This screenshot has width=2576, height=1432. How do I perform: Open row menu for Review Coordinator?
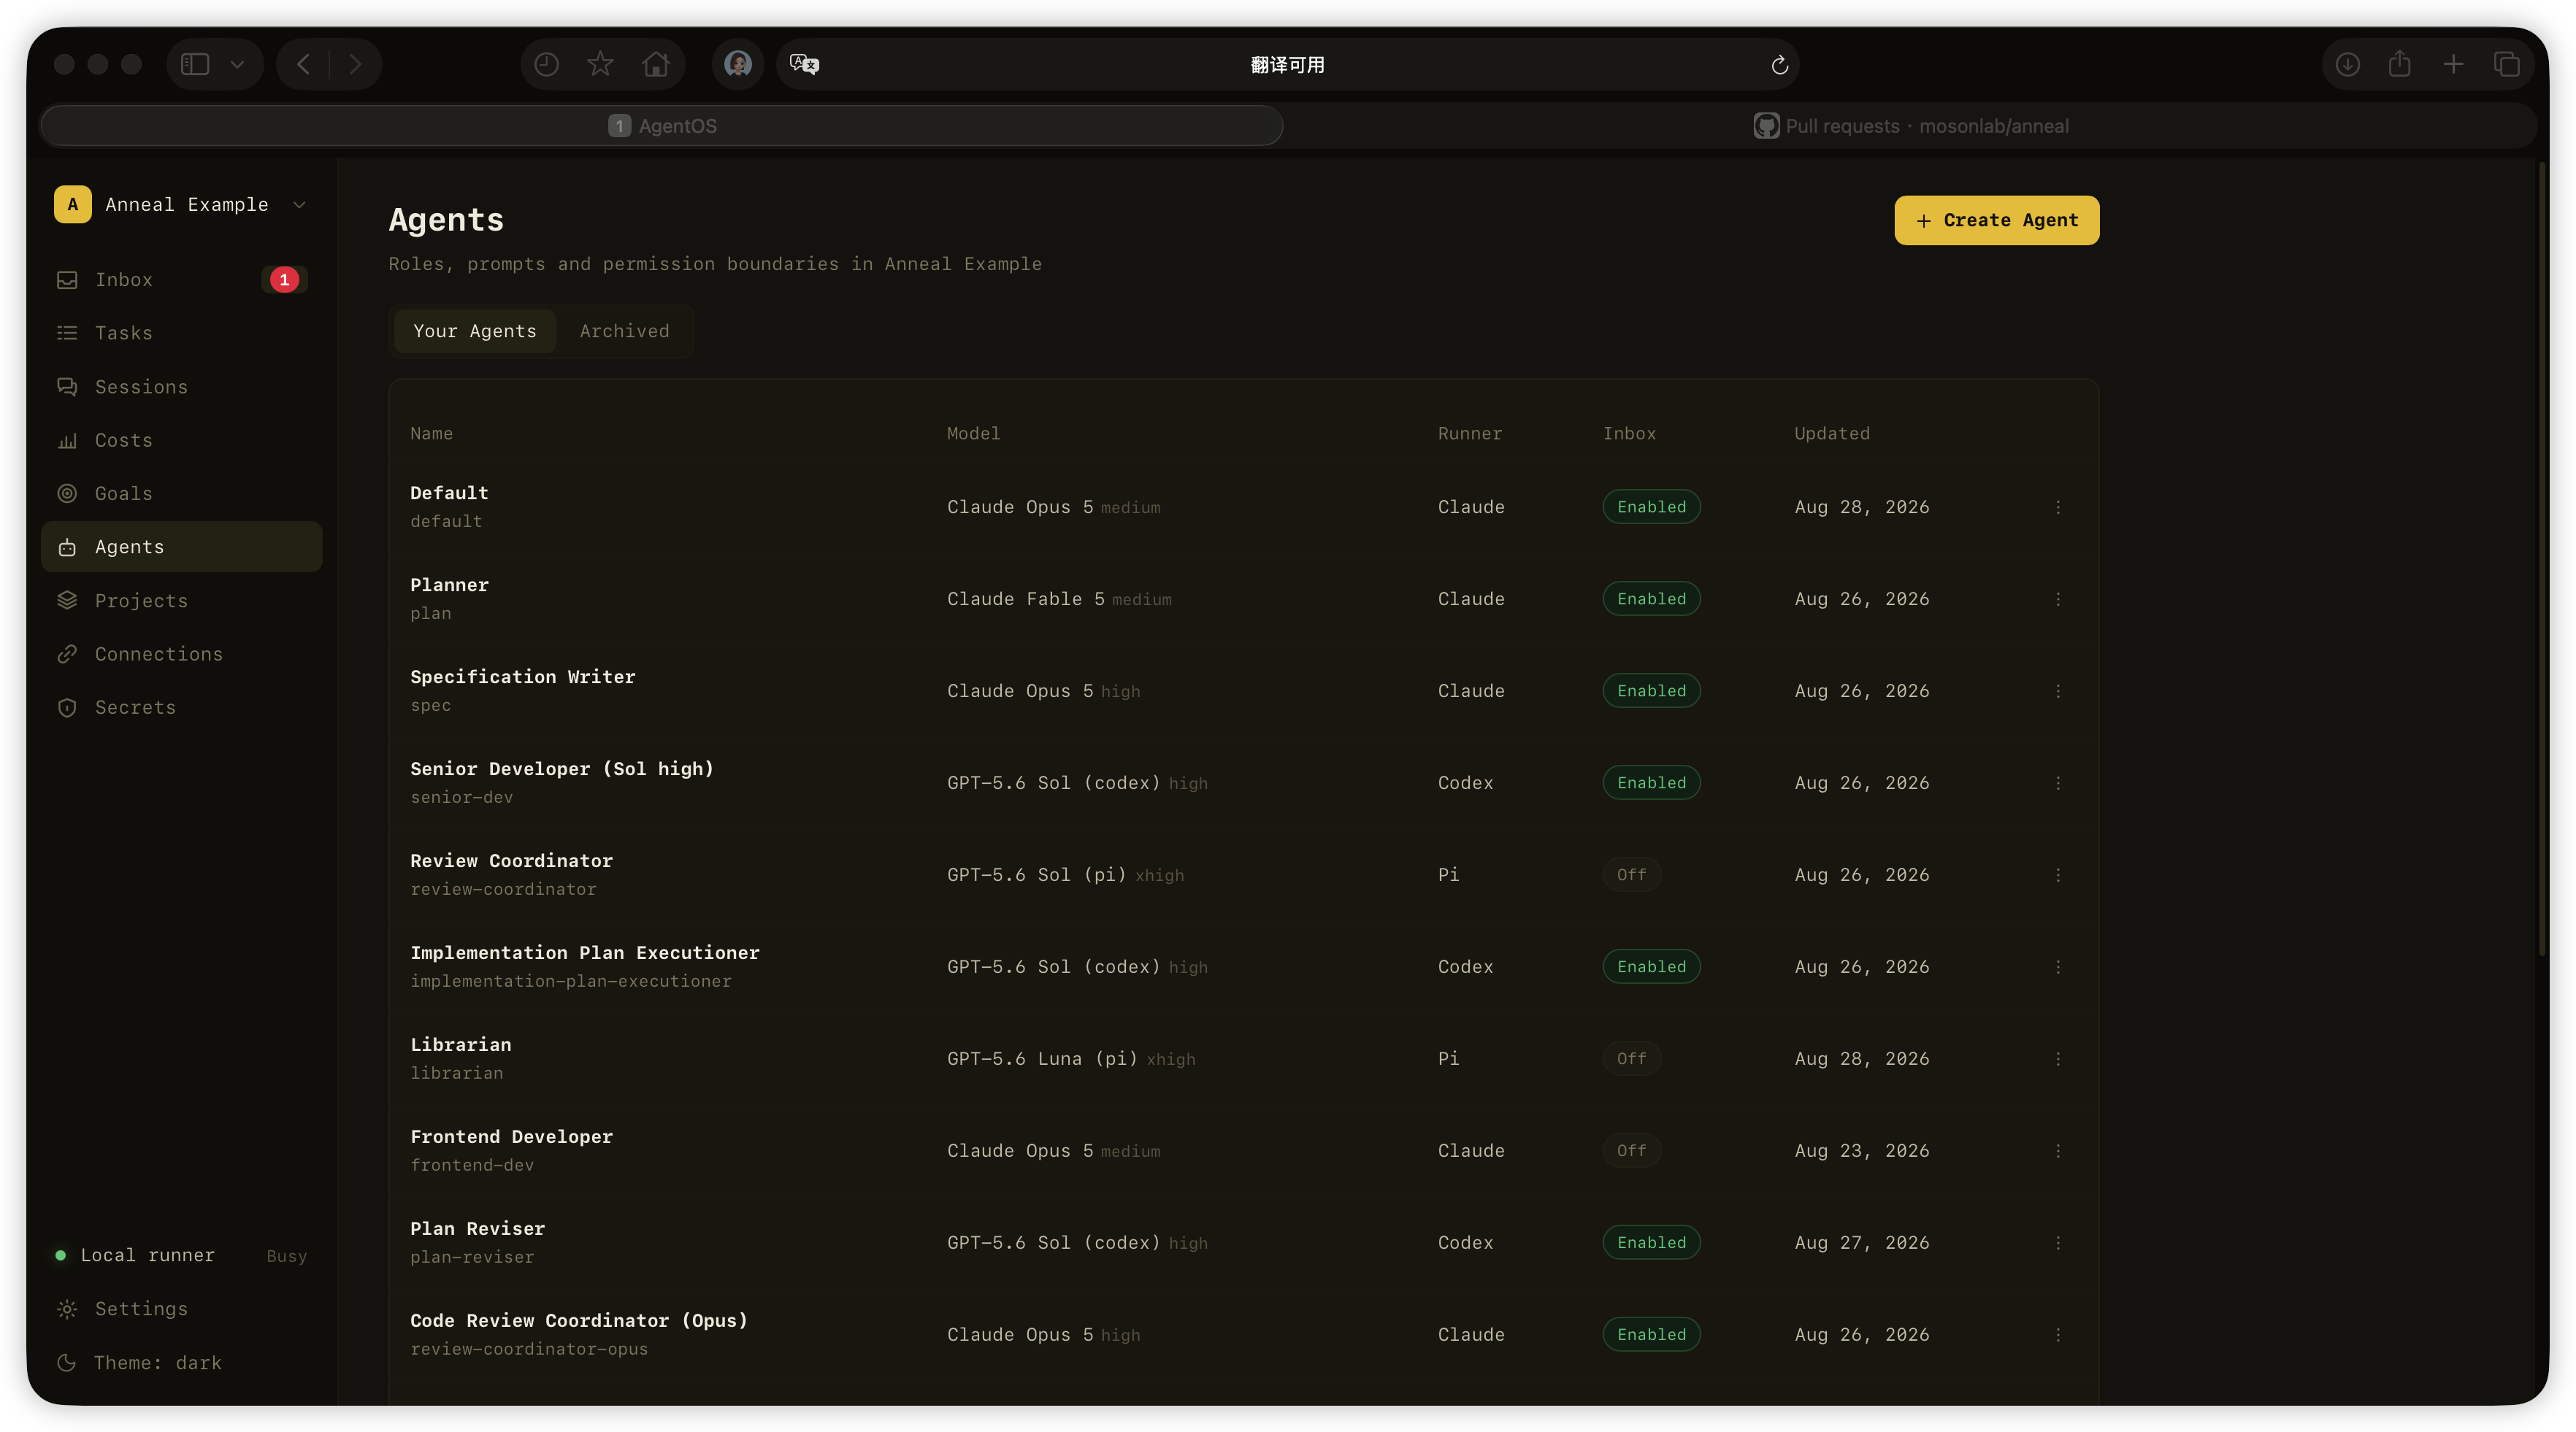(2058, 875)
